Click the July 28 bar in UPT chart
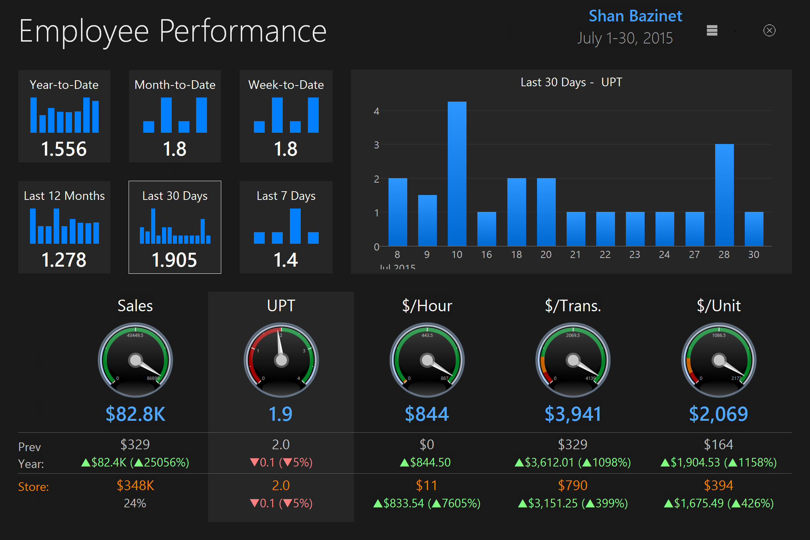 click(724, 195)
